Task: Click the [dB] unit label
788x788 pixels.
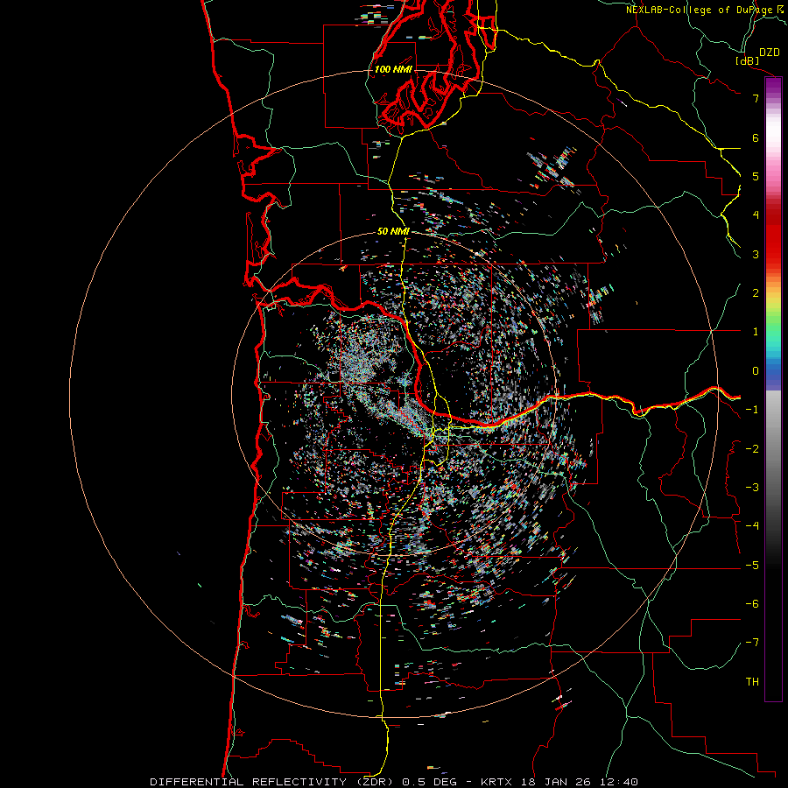Action: [747, 60]
